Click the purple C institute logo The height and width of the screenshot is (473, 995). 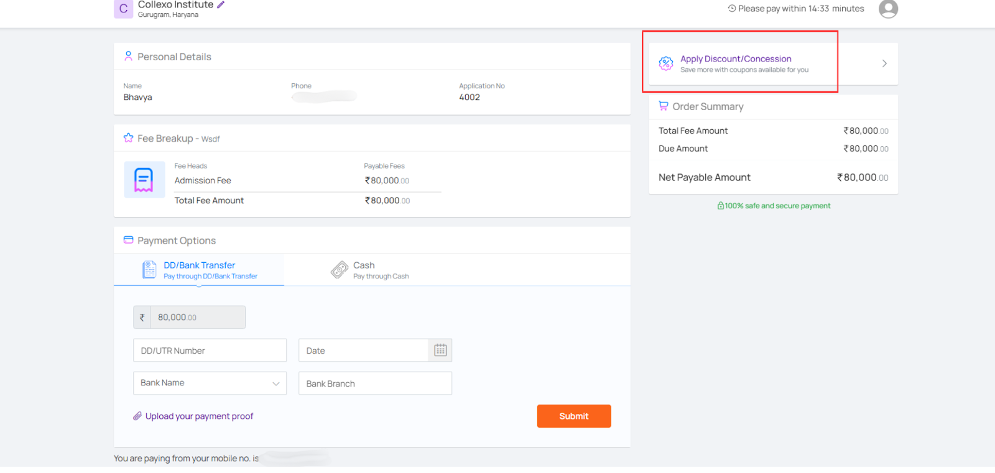[123, 9]
